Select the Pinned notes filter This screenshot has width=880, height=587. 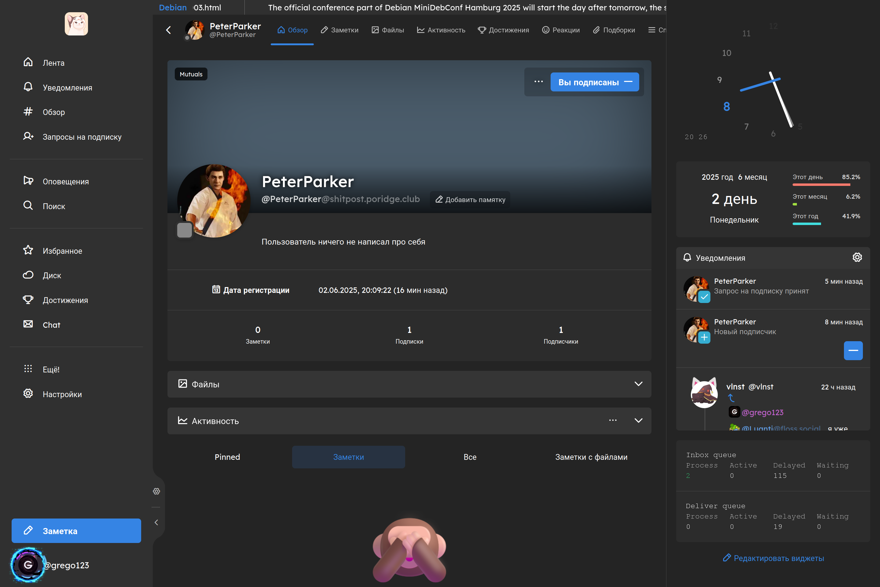click(x=227, y=457)
